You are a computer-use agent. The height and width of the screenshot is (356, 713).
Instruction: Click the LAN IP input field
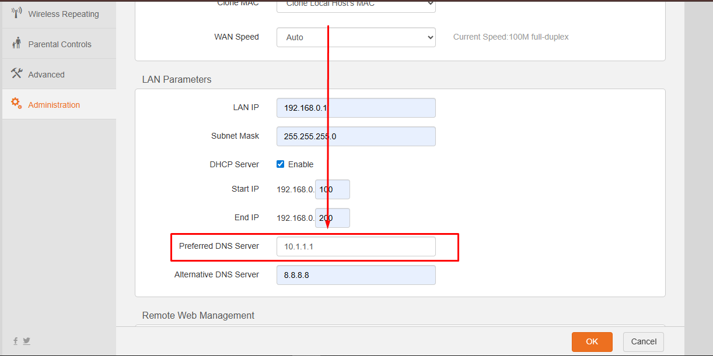[x=356, y=108]
